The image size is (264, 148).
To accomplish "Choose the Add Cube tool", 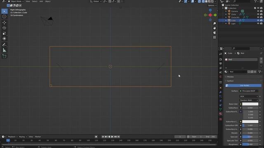I will click(x=5, y=56).
